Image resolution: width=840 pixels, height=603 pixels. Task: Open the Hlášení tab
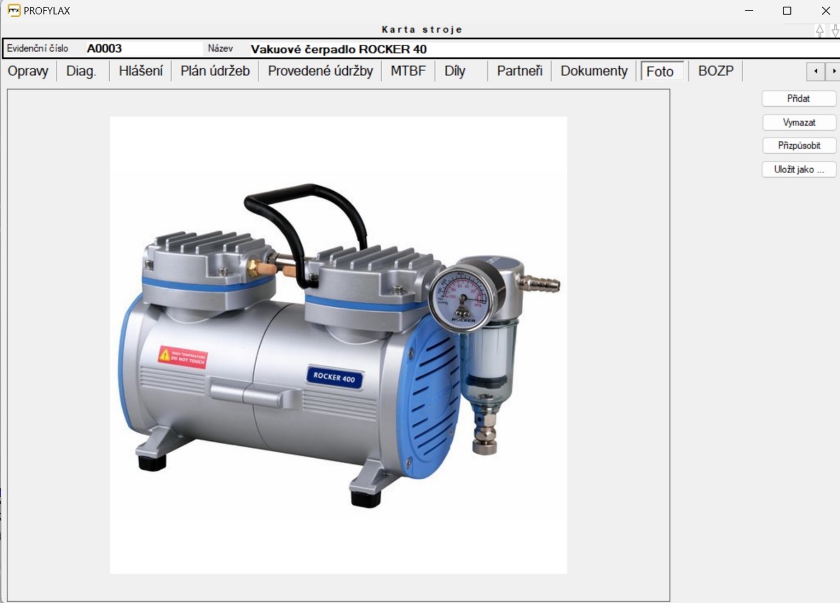(x=141, y=71)
